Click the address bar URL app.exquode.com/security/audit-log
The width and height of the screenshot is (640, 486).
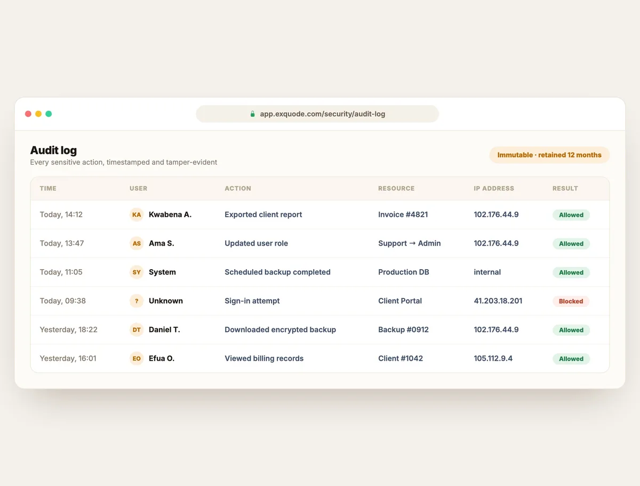click(322, 114)
